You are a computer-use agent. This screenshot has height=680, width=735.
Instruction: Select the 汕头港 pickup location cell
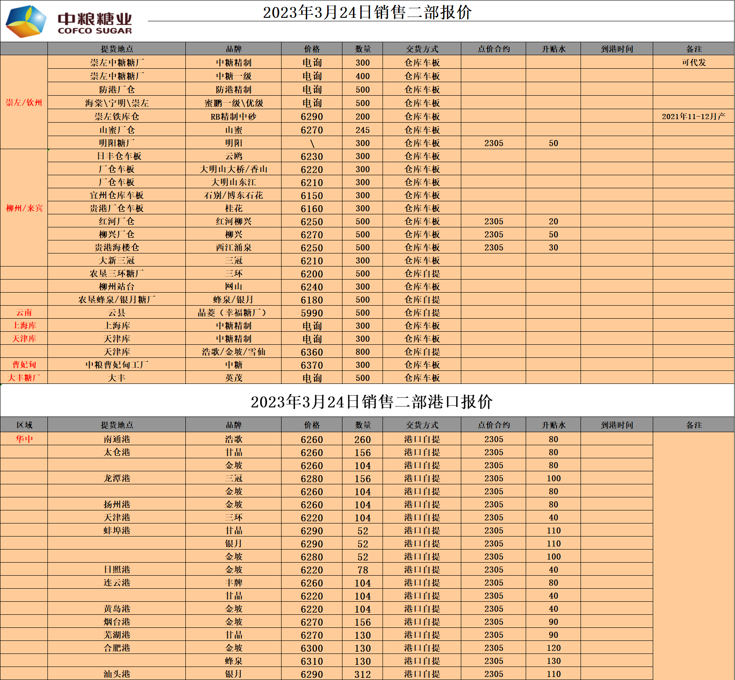(x=117, y=674)
